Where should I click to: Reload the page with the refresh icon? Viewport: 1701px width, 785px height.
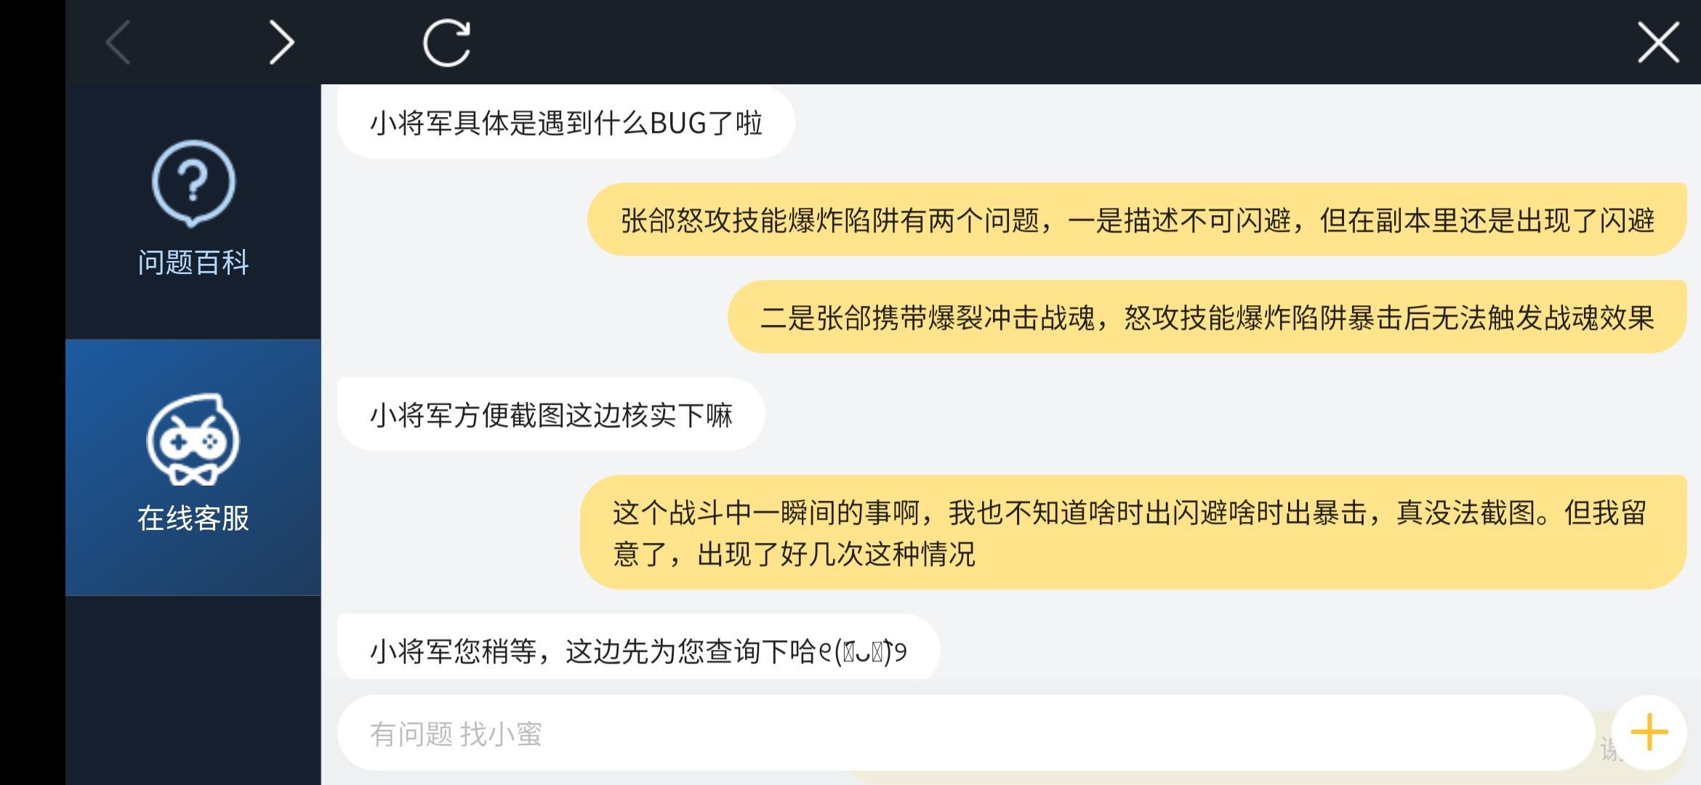coord(446,42)
